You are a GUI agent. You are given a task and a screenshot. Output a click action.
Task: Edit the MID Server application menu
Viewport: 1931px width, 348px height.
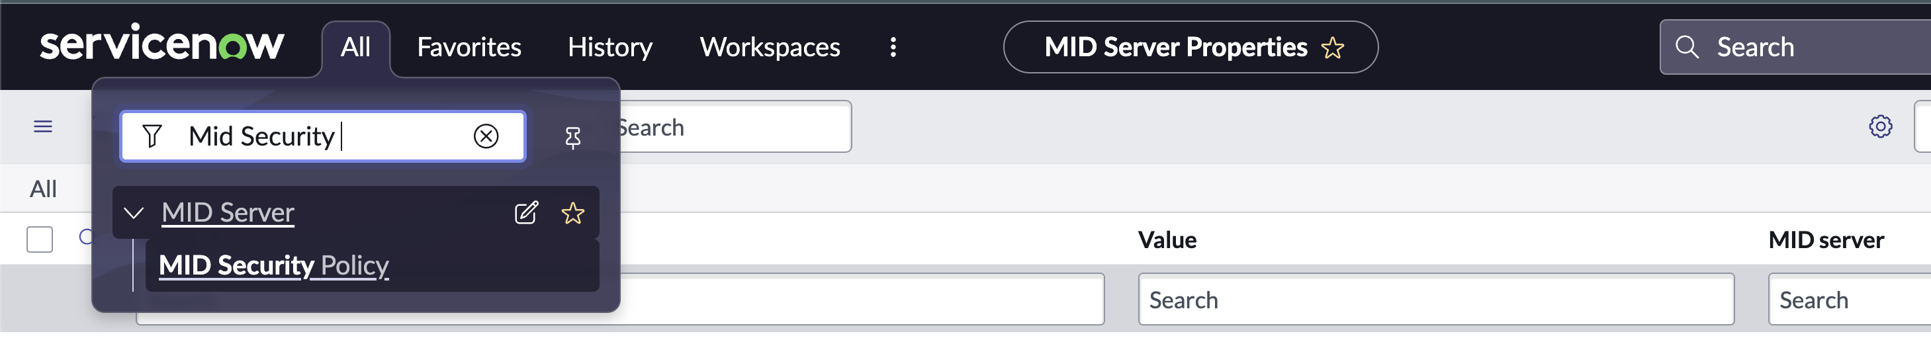pyautogui.click(x=526, y=213)
